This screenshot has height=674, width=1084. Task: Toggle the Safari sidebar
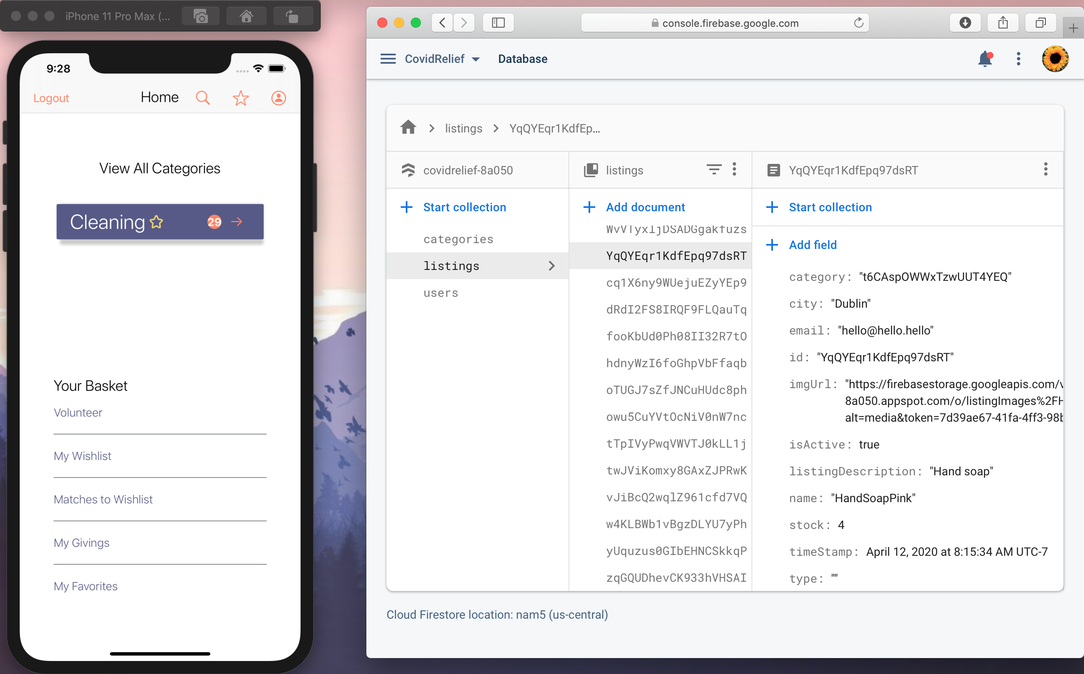pyautogui.click(x=498, y=22)
